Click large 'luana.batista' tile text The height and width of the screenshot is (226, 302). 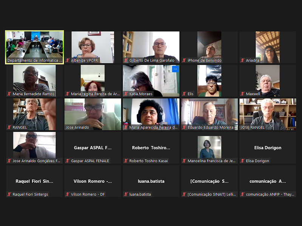coord(151,181)
